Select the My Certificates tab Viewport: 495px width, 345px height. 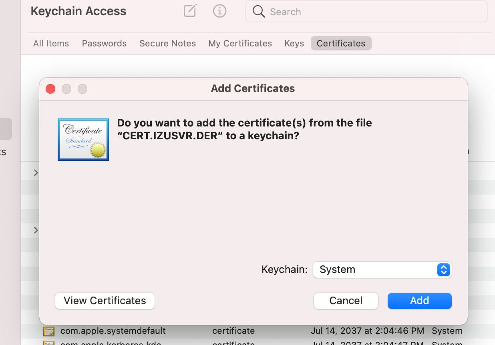pyautogui.click(x=240, y=43)
